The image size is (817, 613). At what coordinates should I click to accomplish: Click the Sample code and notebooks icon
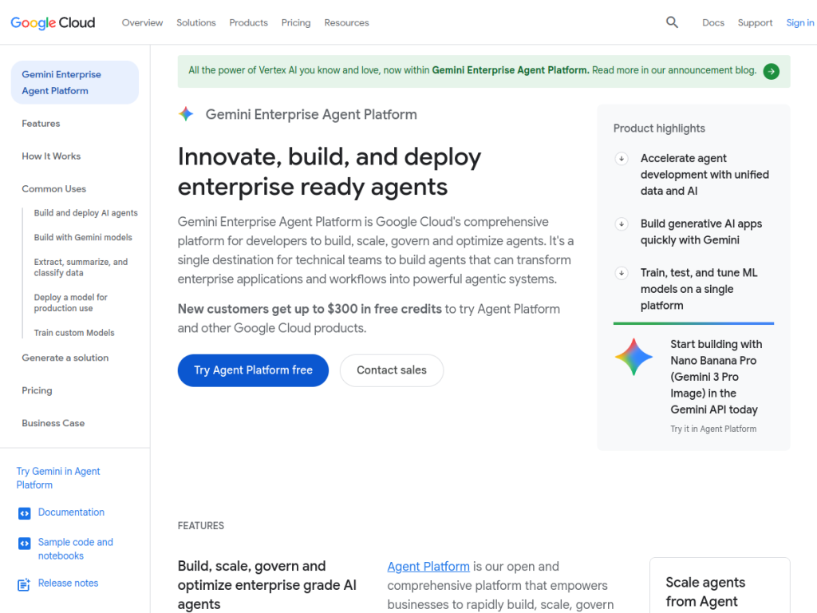25,544
